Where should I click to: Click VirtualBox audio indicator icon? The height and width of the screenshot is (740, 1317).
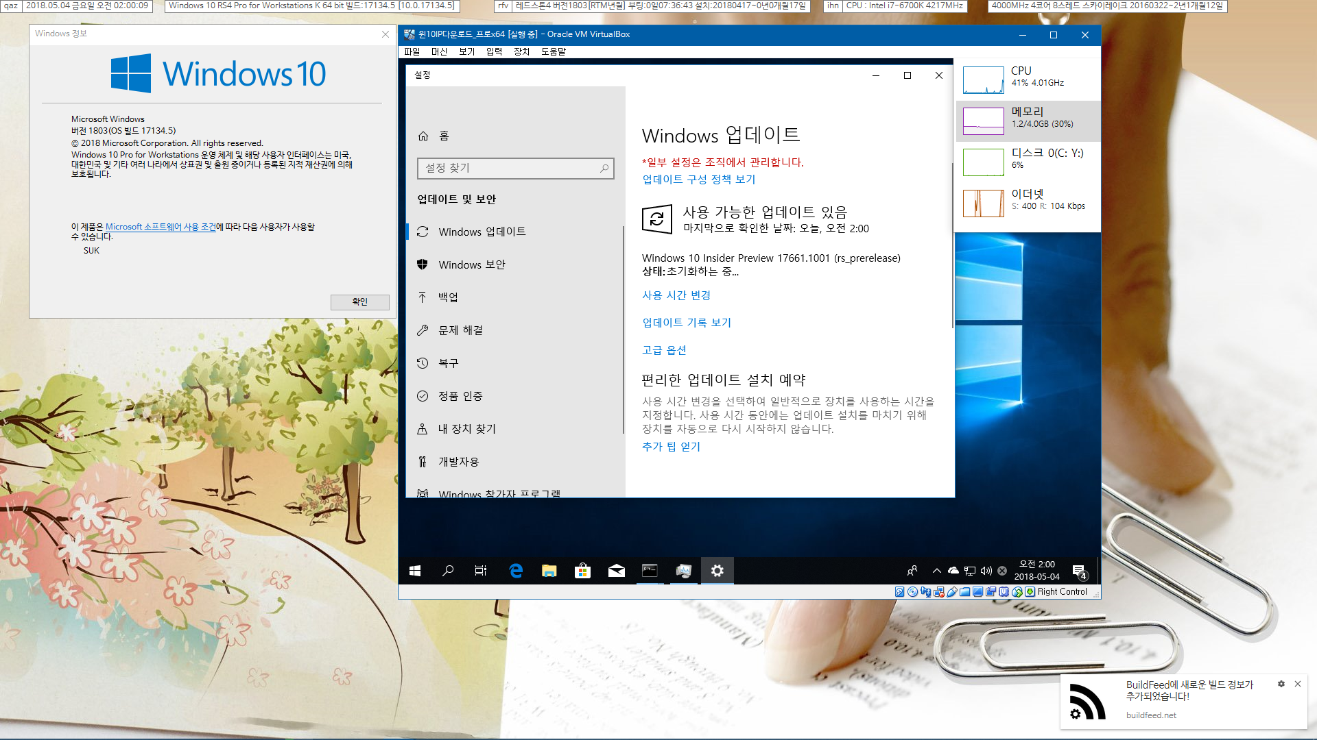click(926, 592)
